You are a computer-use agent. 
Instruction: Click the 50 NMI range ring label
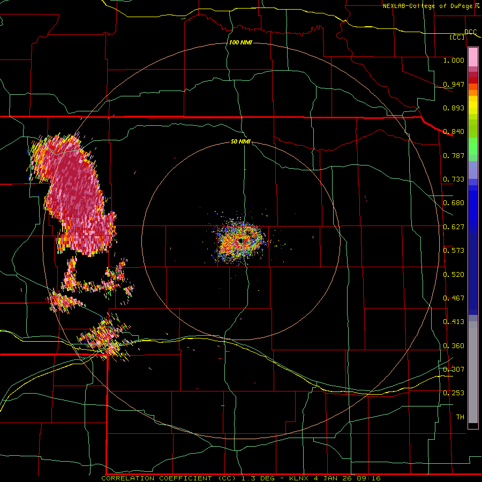pyautogui.click(x=240, y=142)
